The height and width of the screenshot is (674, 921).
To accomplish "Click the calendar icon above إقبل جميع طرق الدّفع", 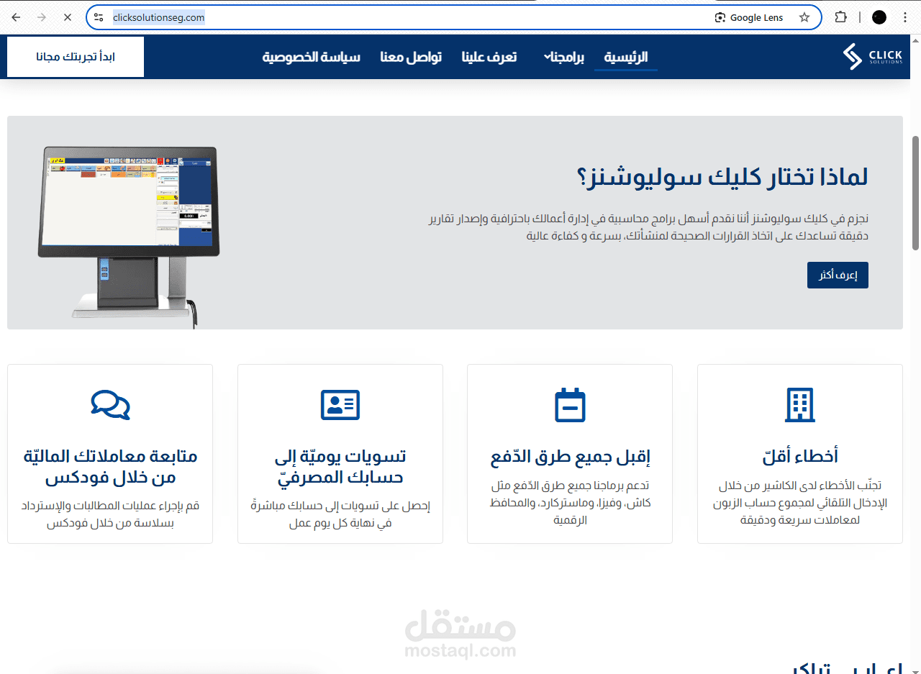I will click(570, 405).
